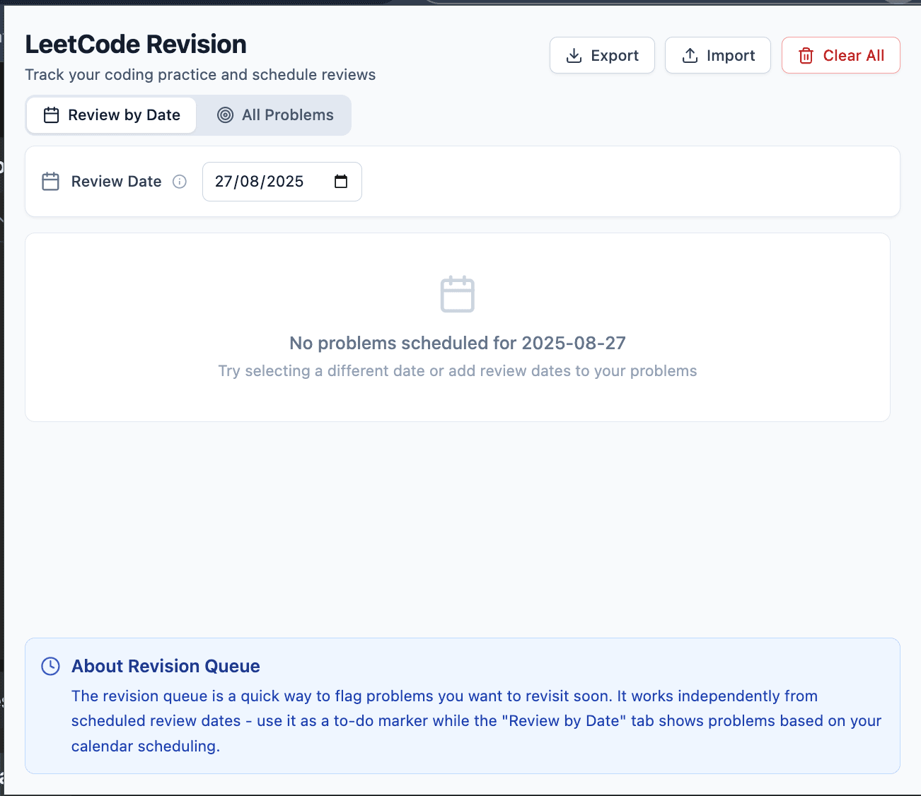The image size is (921, 796).
Task: Click the clock icon by About Revision Queue
Action: 51,666
